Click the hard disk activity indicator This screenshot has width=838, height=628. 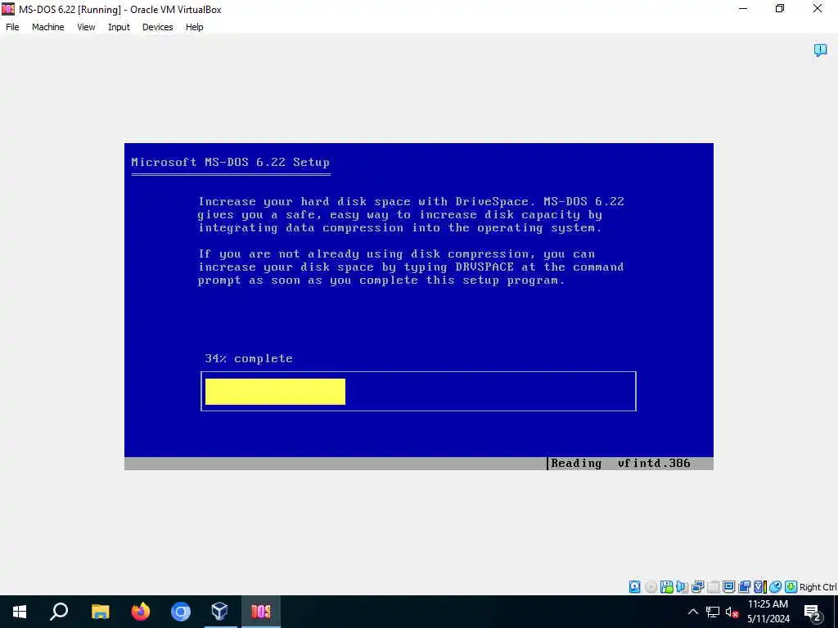(x=634, y=587)
